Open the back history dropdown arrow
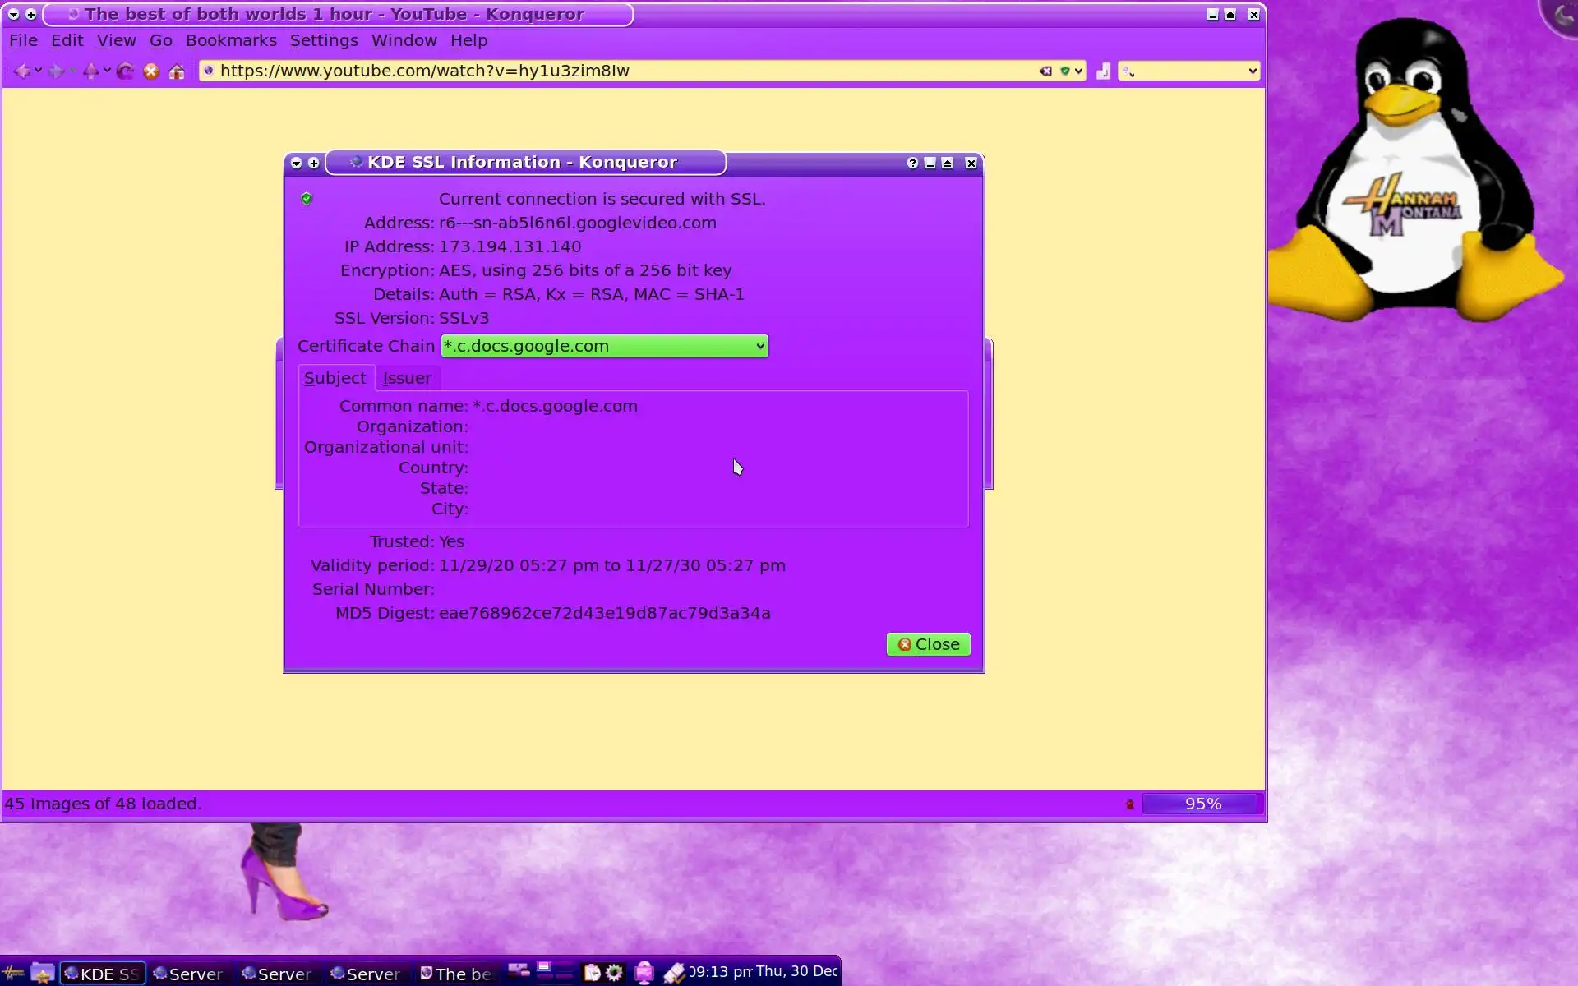This screenshot has height=986, width=1578. (x=38, y=71)
